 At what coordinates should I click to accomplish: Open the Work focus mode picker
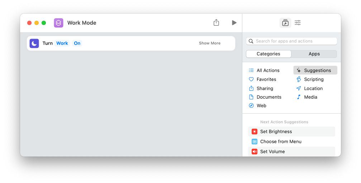pyautogui.click(x=62, y=43)
